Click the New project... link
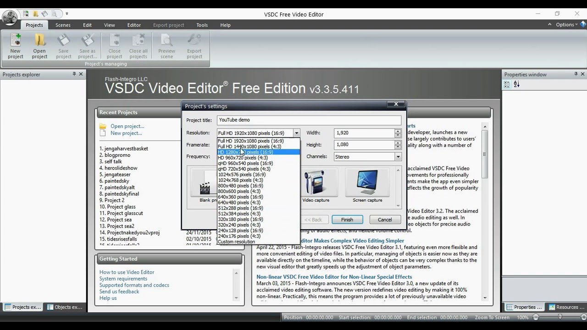The image size is (587, 330). [126, 133]
